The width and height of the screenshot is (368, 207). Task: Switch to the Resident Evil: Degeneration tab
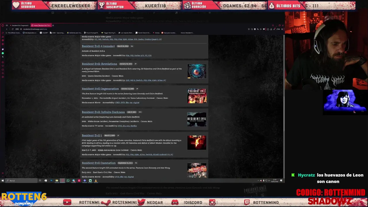[x=20, y=26]
